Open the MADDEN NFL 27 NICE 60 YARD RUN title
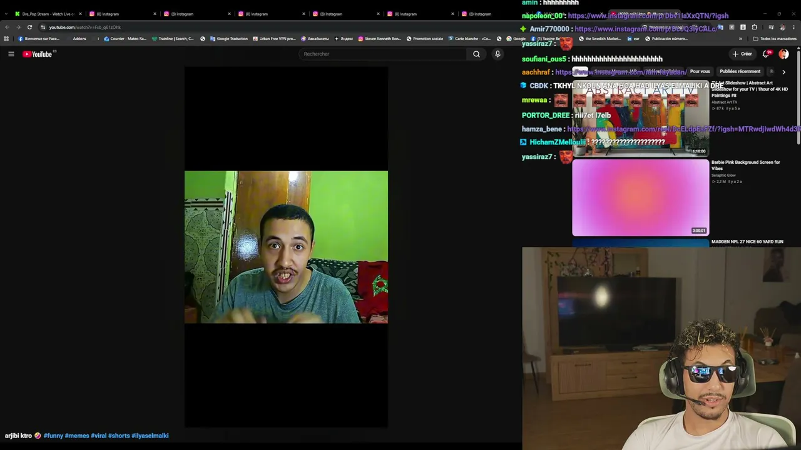The width and height of the screenshot is (801, 450). click(747, 242)
